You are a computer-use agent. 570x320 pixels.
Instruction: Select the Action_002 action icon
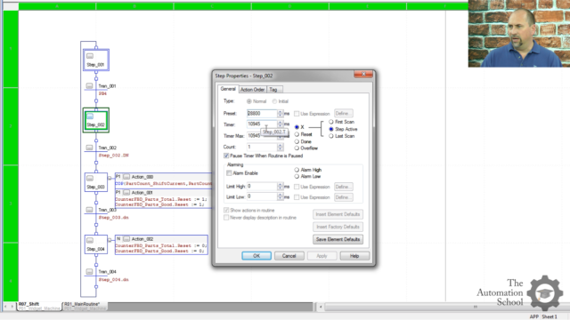click(x=126, y=239)
